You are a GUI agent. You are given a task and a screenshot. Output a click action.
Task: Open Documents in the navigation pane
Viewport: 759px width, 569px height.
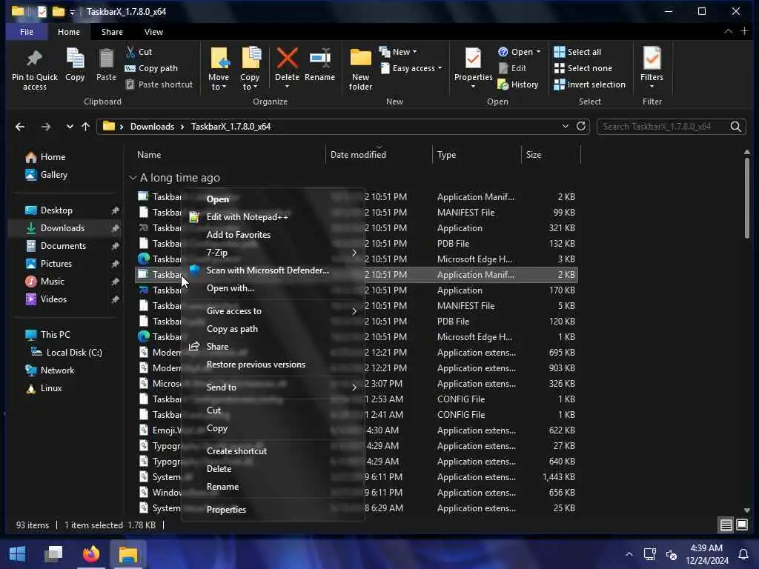click(64, 246)
